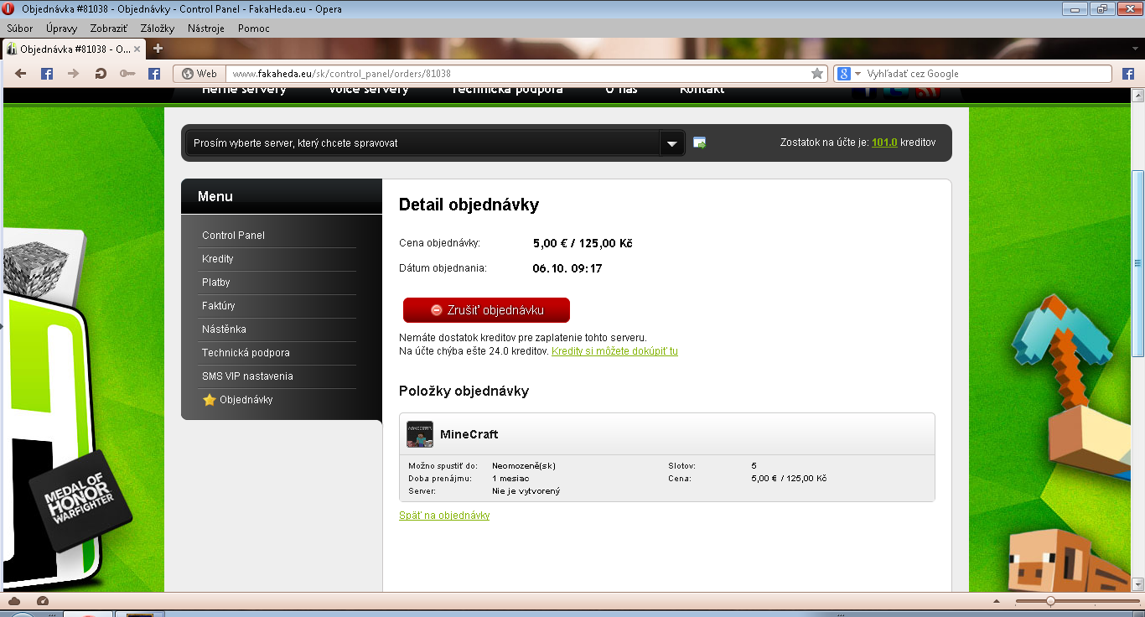Click Medal of Honor Warfighter badge
Screen dimensions: 1145x617
click(x=80, y=500)
